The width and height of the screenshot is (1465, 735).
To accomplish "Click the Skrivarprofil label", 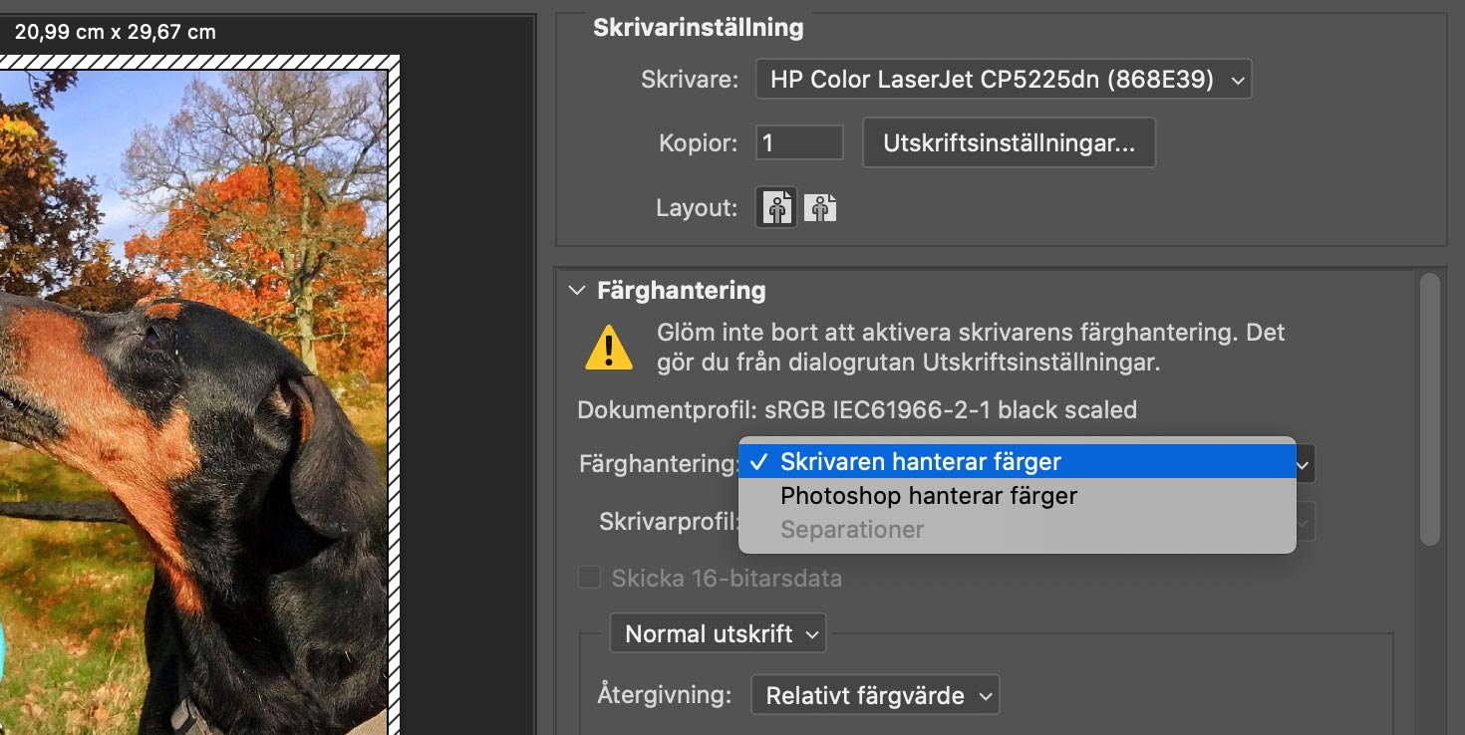I will tap(669, 522).
